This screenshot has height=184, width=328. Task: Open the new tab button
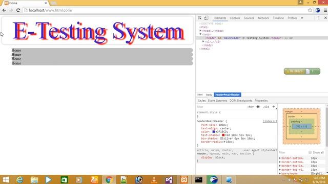(x=53, y=3)
